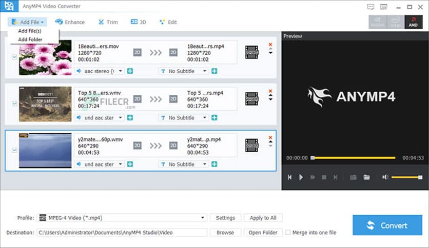Open the Trim tool
This screenshot has width=429, height=248.
click(x=108, y=22)
